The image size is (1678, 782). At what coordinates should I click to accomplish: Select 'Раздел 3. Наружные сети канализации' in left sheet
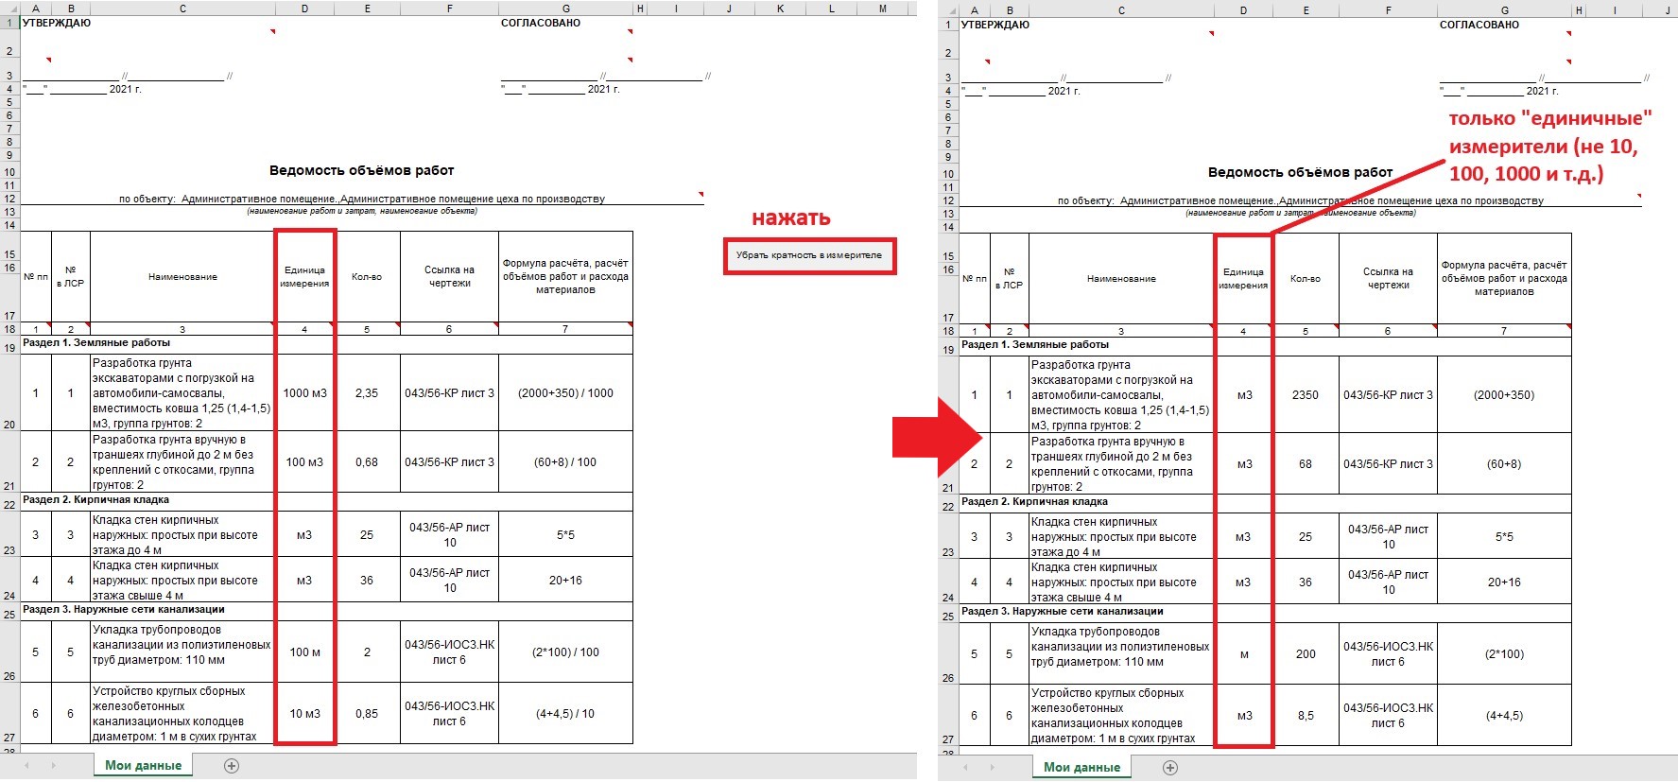tap(326, 610)
